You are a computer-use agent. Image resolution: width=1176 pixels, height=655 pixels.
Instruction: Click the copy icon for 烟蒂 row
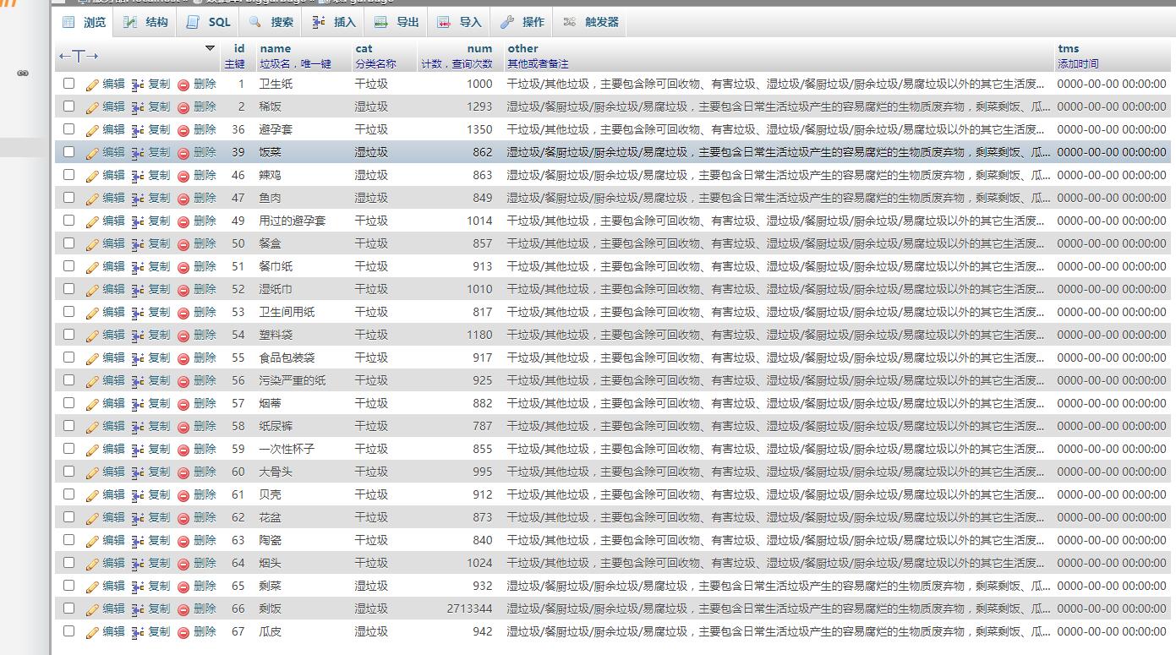coord(139,404)
